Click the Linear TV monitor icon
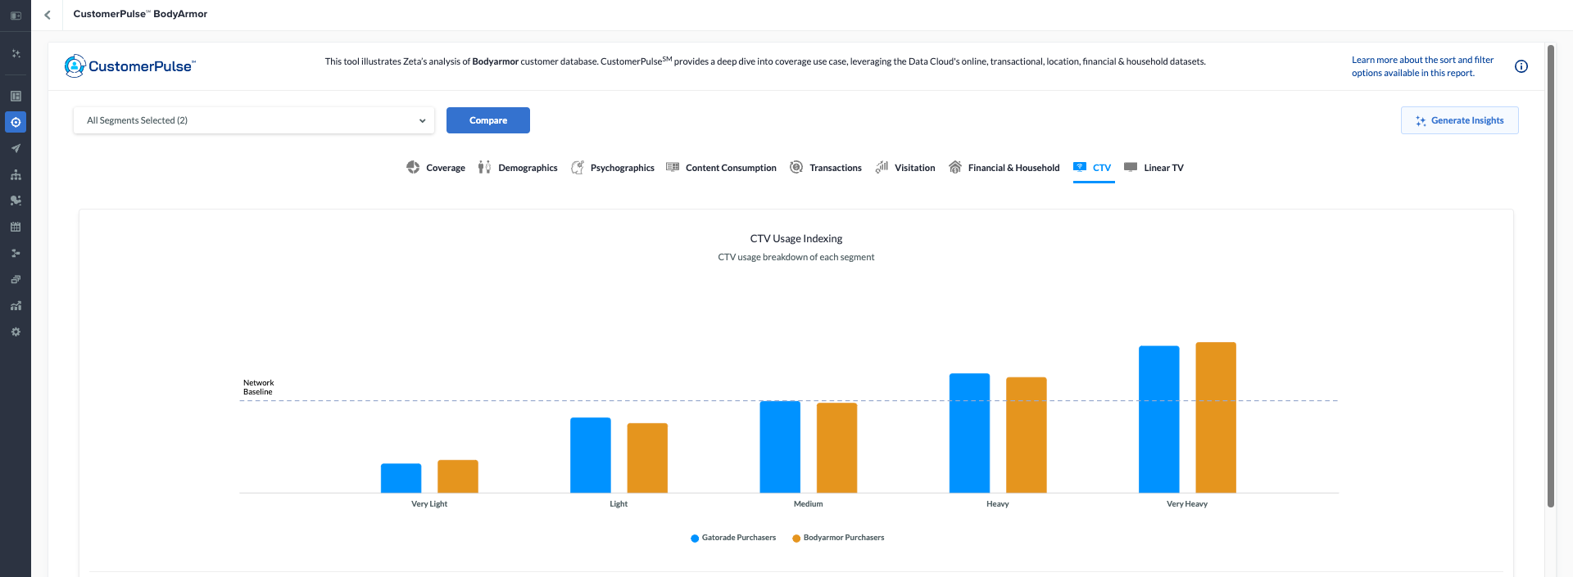Viewport: 1573px width, 577px height. click(1131, 167)
